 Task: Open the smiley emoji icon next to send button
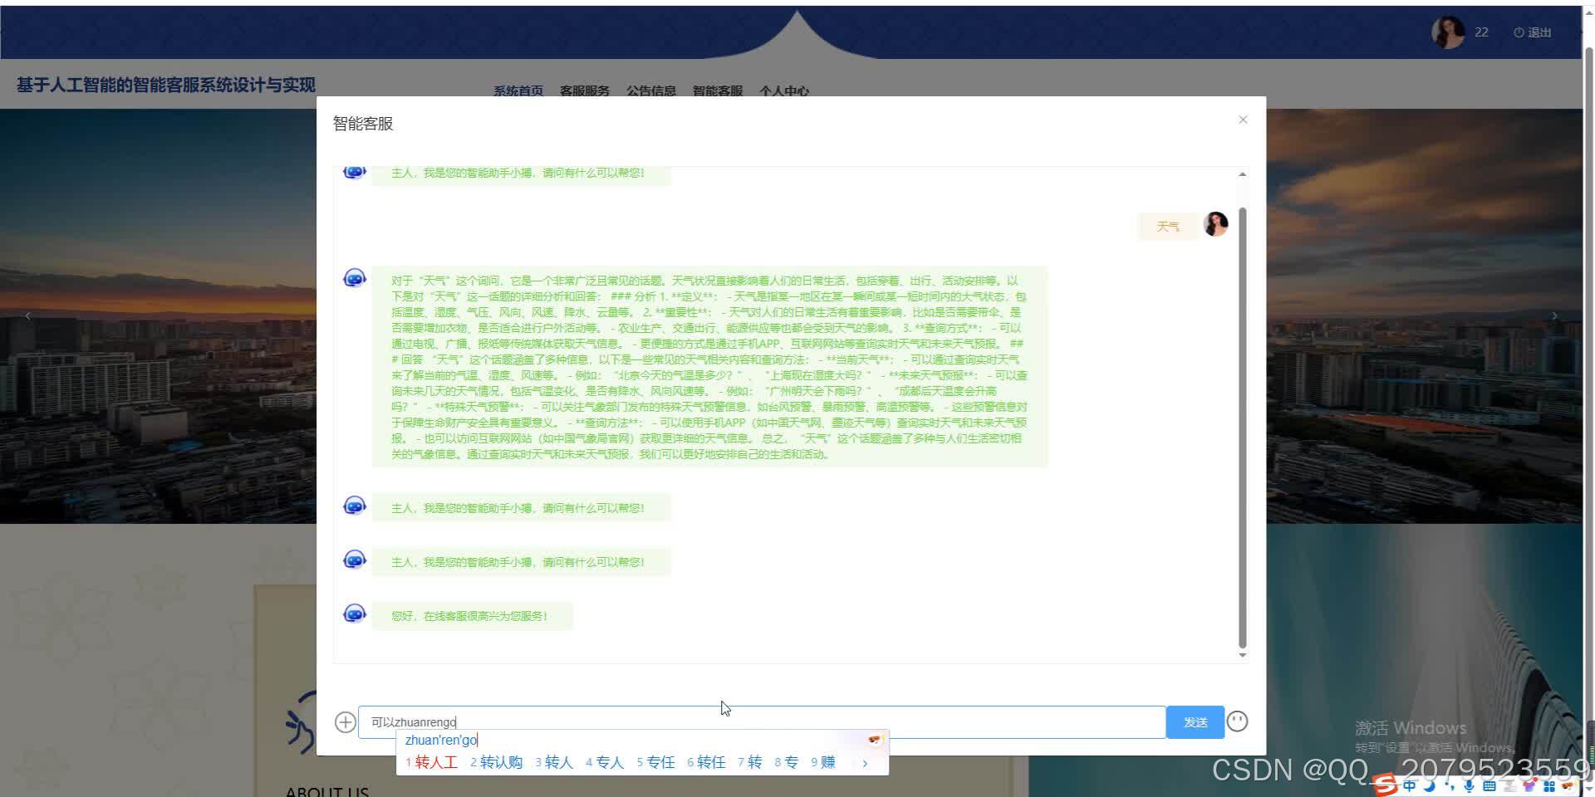pyautogui.click(x=1238, y=721)
